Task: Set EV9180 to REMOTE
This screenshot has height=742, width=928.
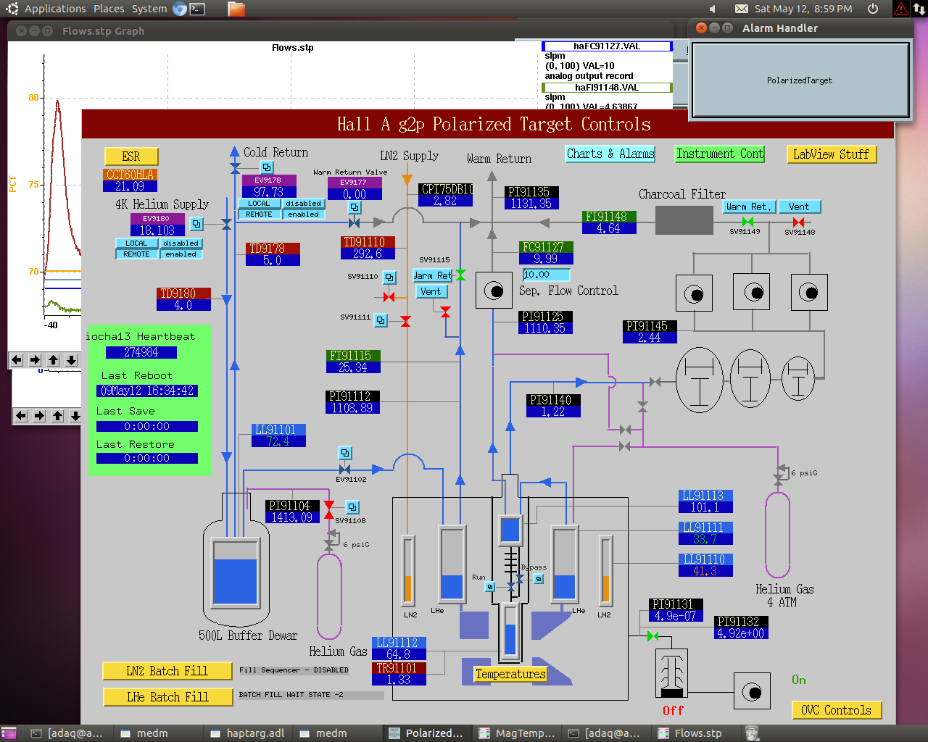Action: (x=136, y=254)
